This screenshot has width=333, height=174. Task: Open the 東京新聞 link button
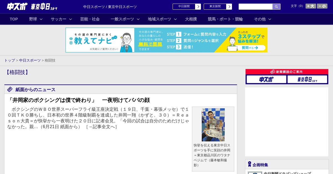pos(215,7)
